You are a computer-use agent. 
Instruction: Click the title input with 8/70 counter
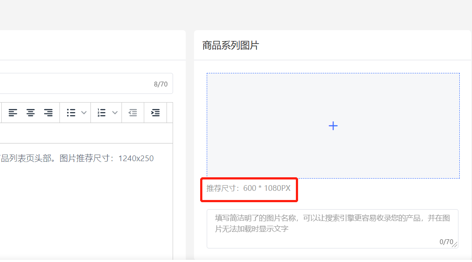point(79,84)
